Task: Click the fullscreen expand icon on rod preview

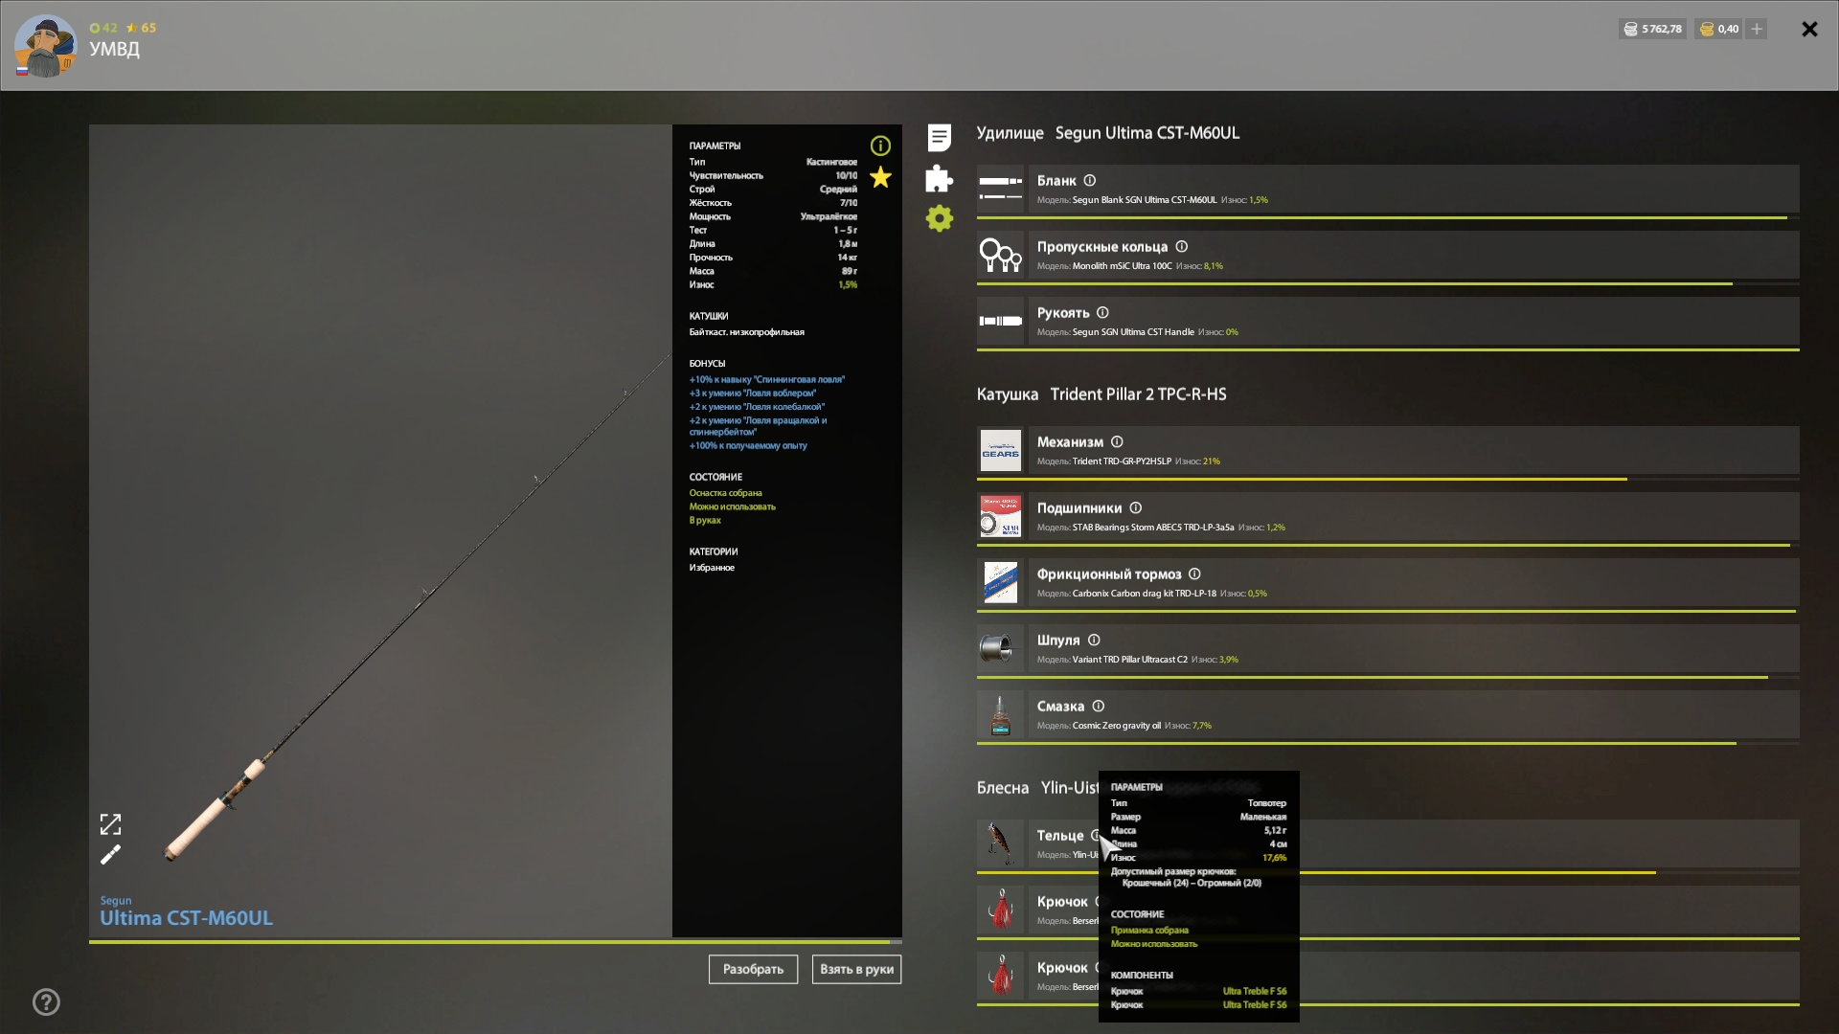Action: [x=110, y=824]
